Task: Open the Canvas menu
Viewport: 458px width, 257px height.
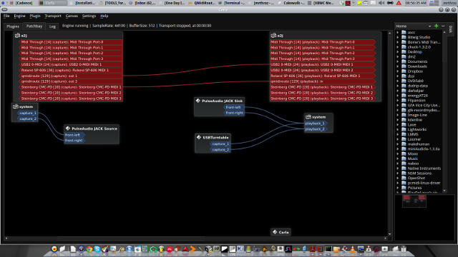Action: point(72,16)
